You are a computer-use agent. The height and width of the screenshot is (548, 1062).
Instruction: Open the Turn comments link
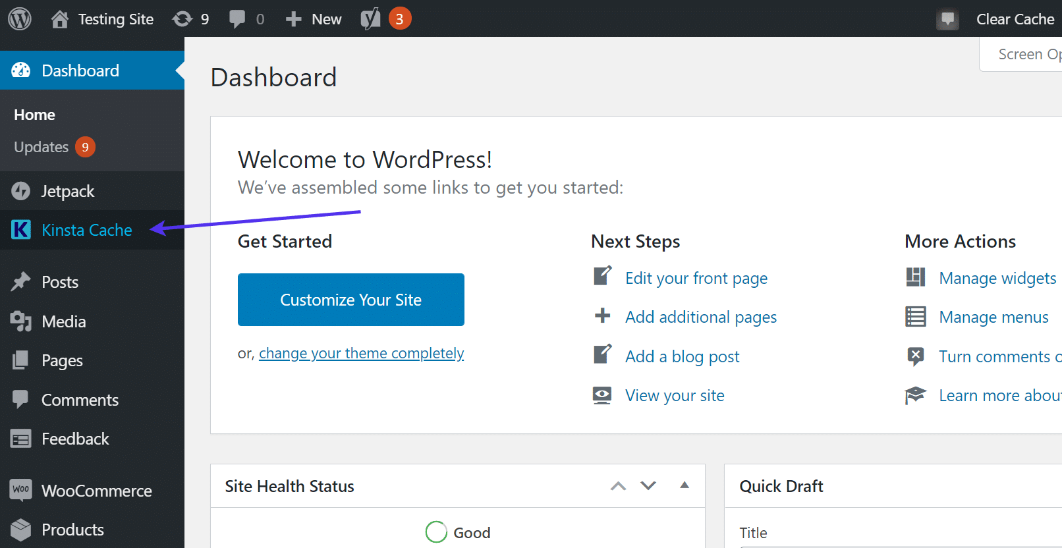click(x=1000, y=356)
